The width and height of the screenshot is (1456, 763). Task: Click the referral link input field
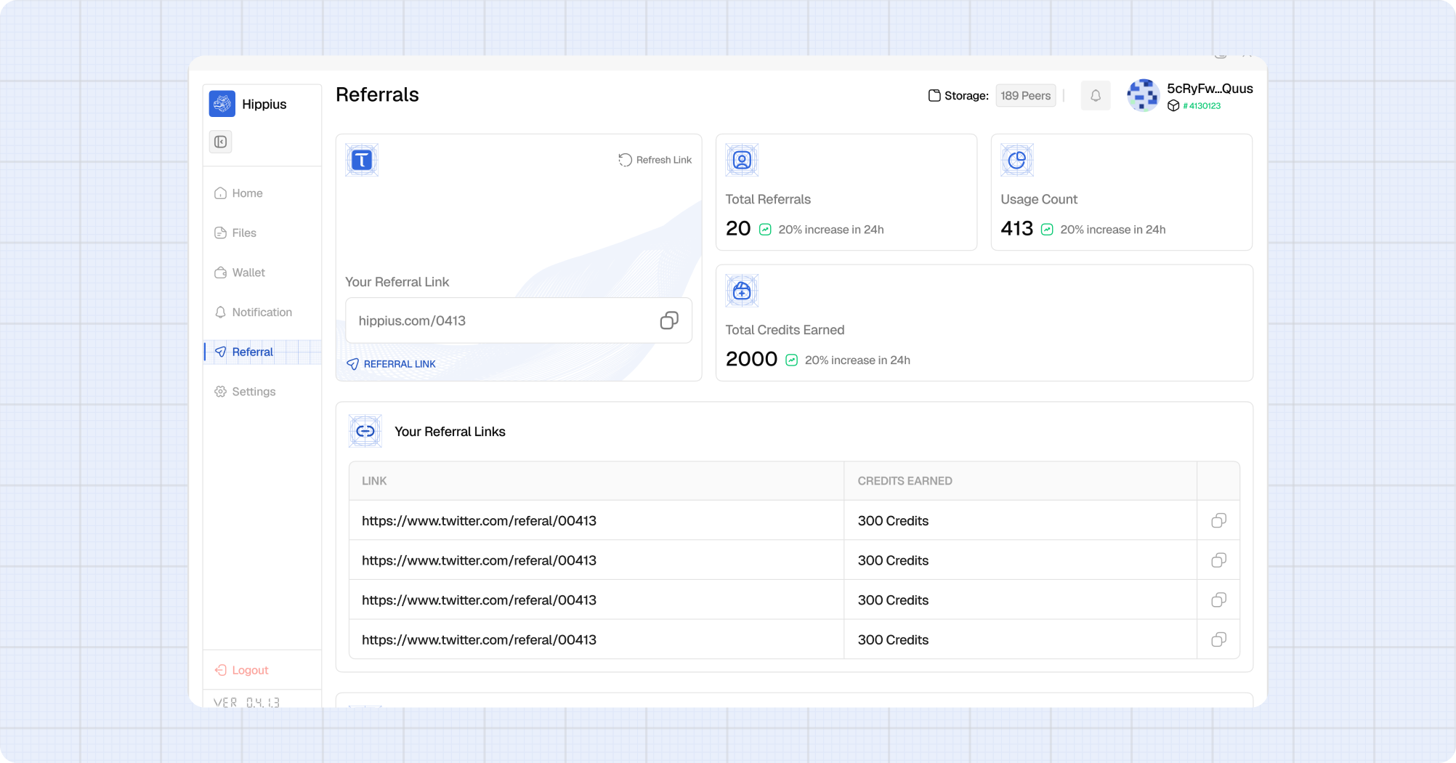tap(519, 320)
